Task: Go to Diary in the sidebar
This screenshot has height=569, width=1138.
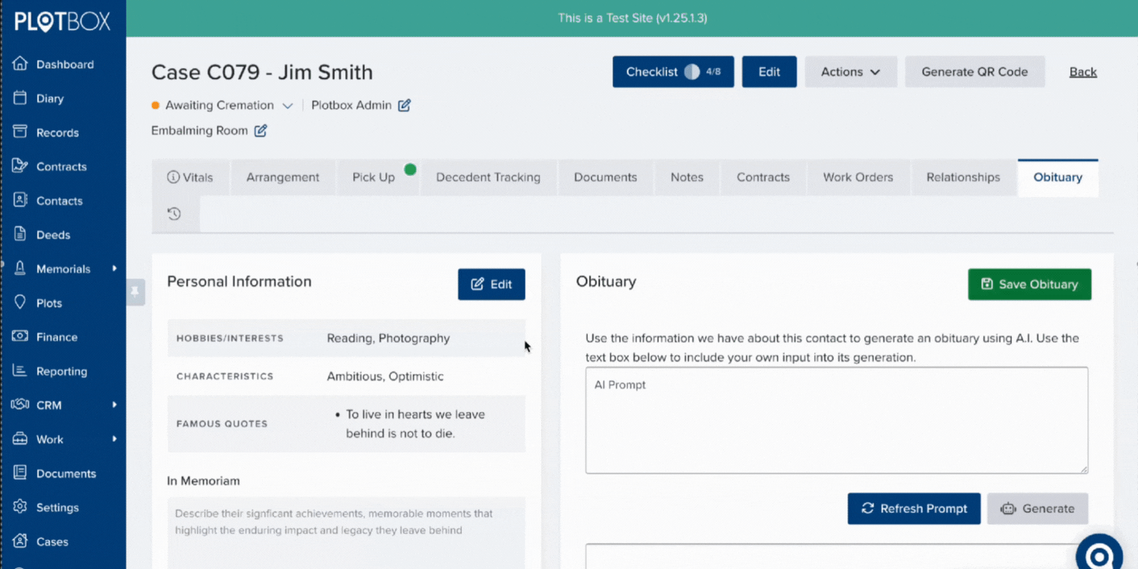Action: 49,99
